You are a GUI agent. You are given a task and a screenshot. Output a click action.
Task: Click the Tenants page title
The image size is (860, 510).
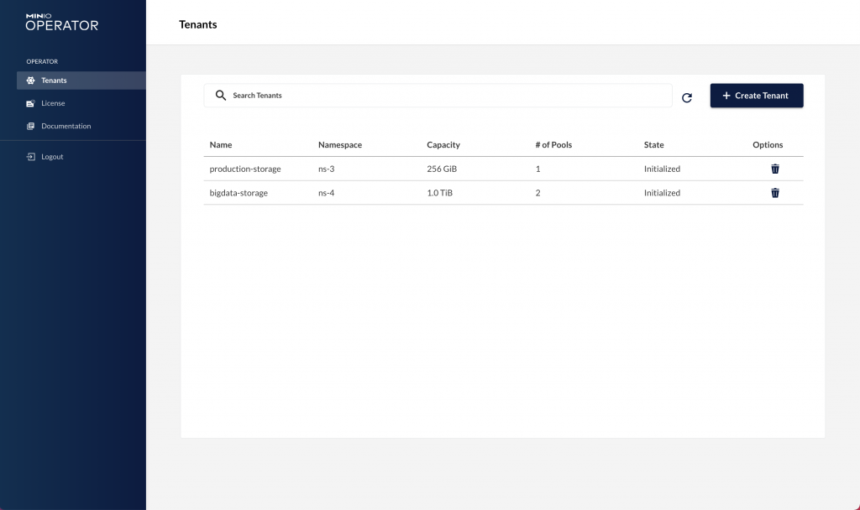198,24
